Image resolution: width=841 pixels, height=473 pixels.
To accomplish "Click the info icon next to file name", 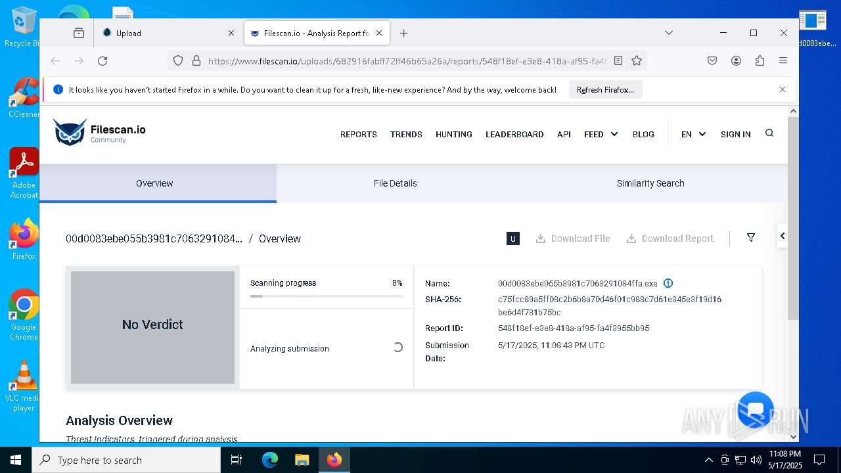I will tap(668, 283).
